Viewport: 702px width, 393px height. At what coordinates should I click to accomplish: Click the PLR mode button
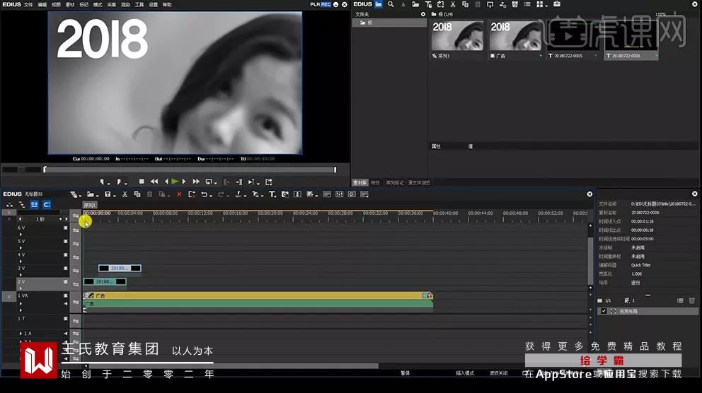[315, 4]
